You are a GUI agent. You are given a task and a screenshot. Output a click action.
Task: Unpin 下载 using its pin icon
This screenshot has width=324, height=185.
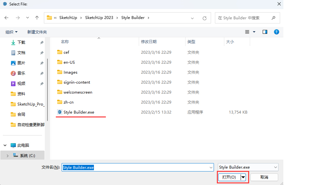(x=42, y=42)
